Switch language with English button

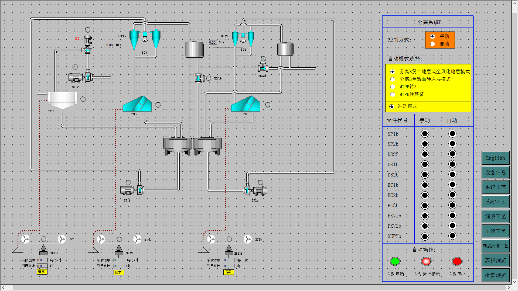tap(495, 158)
